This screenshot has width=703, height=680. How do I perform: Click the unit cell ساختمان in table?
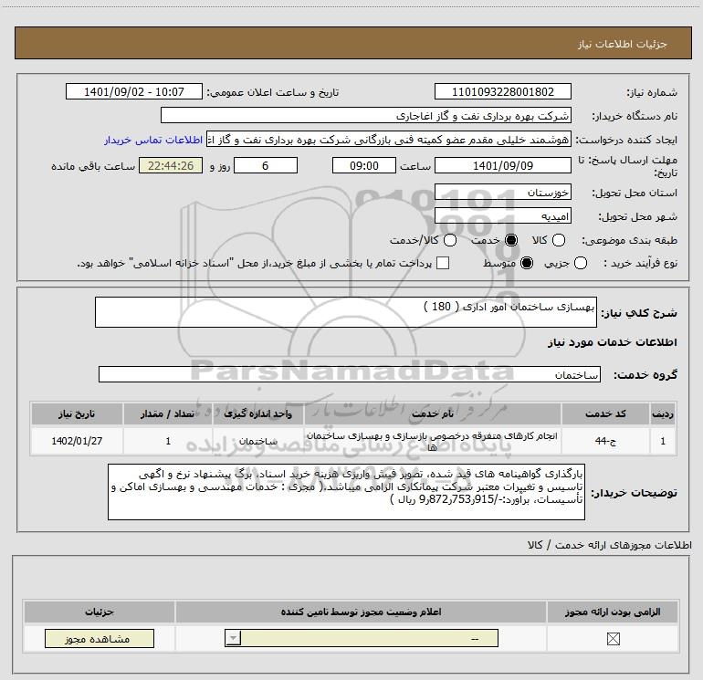258,441
